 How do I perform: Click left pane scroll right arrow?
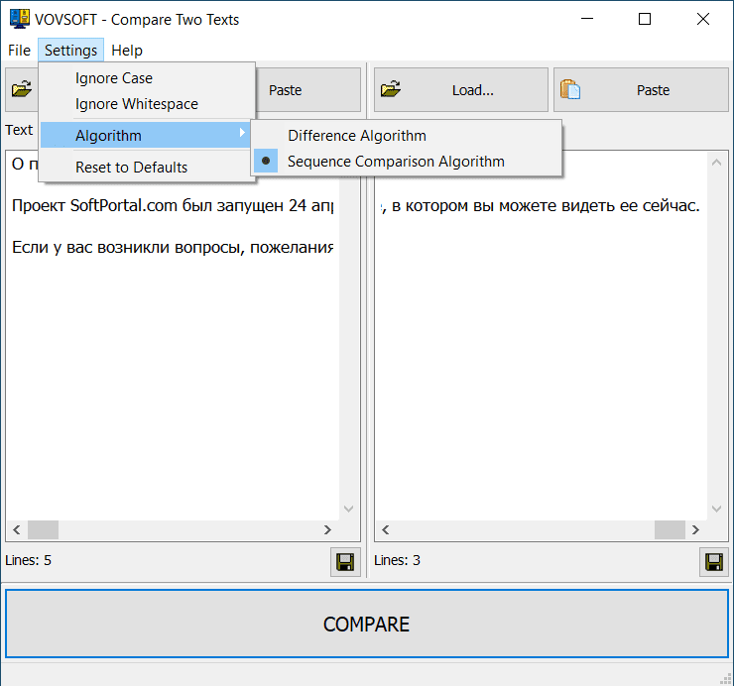coord(327,529)
